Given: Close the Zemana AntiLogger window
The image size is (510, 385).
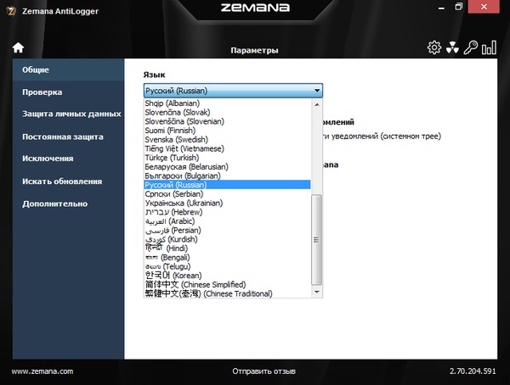Looking at the screenshot, I should [x=484, y=7].
